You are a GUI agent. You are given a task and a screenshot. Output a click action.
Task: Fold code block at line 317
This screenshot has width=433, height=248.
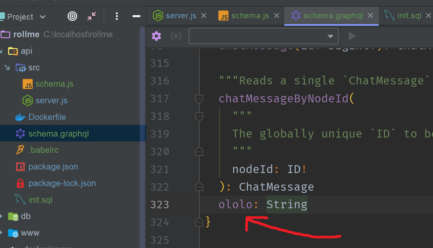tap(199, 99)
